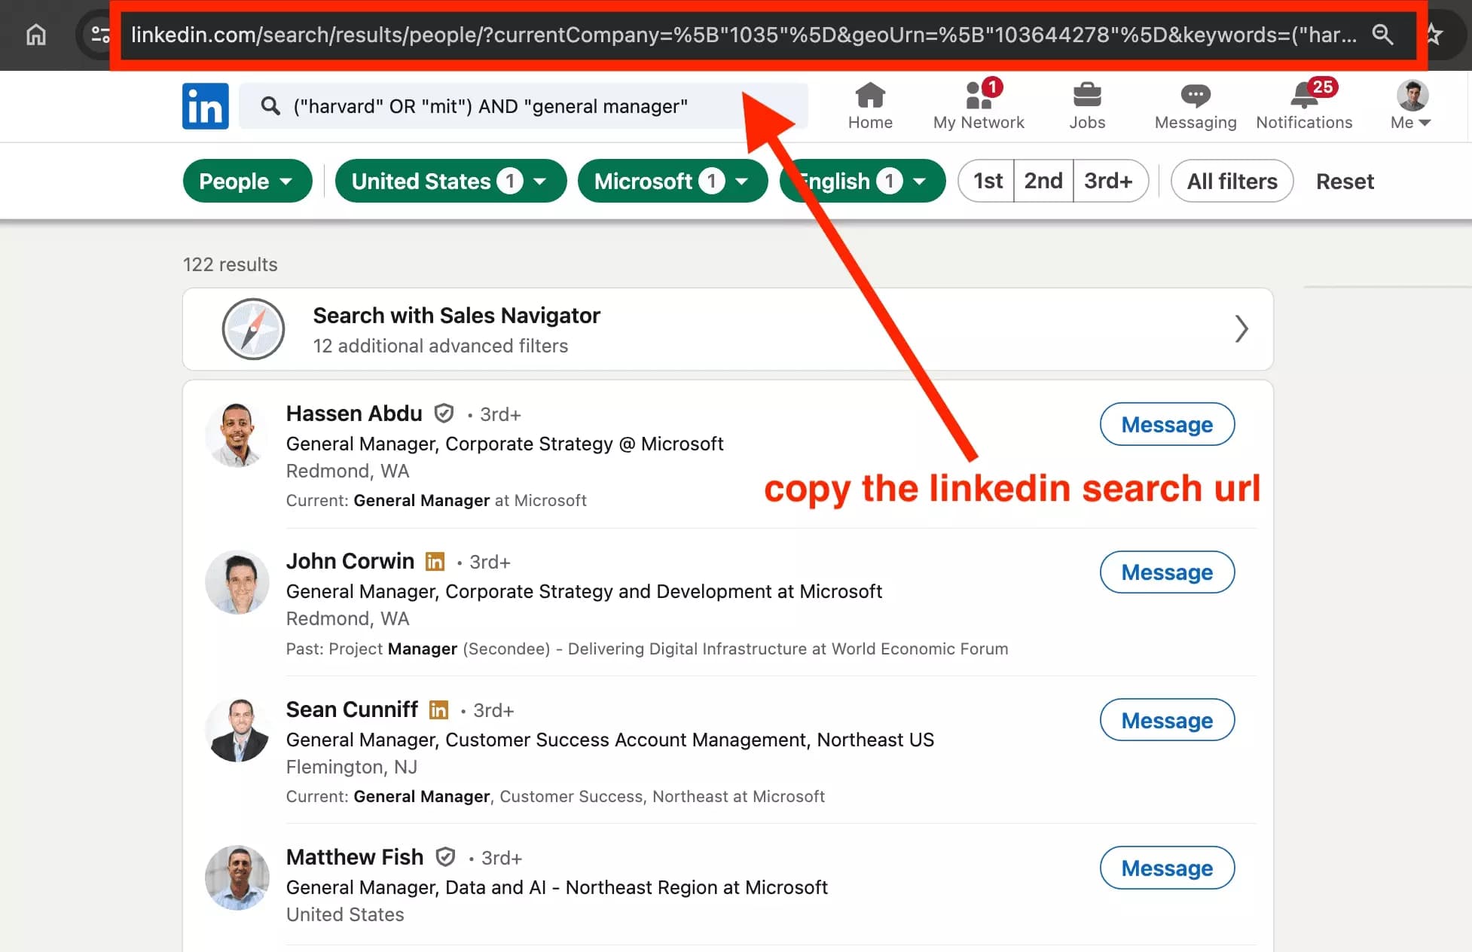The height and width of the screenshot is (952, 1472).
Task: Open the English language filter
Action: pos(861,181)
